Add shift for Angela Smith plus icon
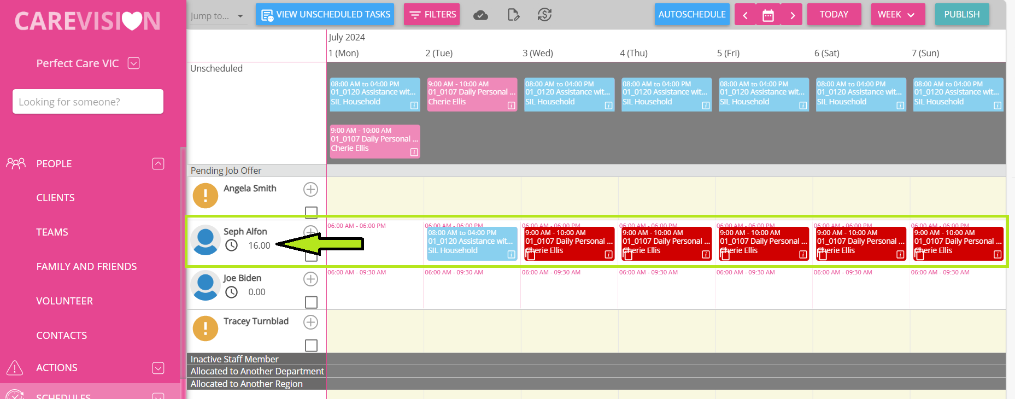 (x=310, y=189)
